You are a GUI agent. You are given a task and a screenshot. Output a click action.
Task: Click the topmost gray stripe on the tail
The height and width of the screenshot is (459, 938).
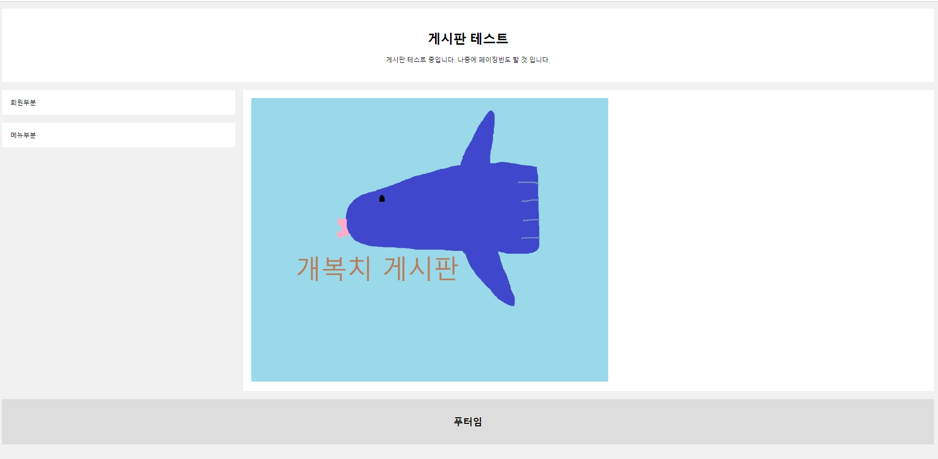528,183
